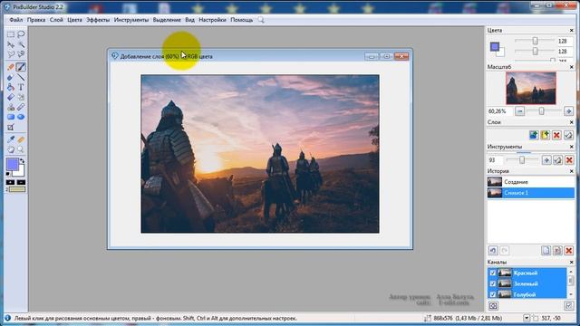
Task: Close the Цвета panel
Action: tap(571, 30)
